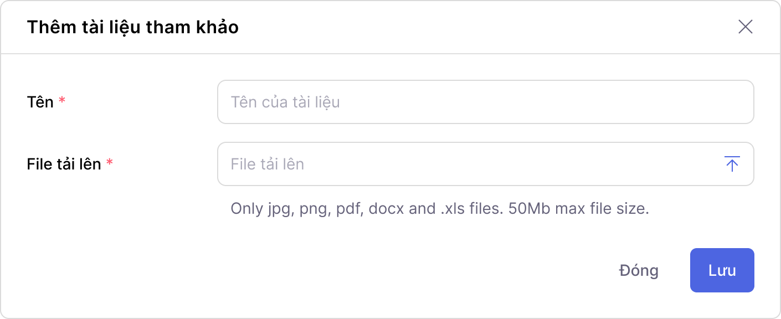Choose Đóng to cancel
Viewport: 781px width, 319px height.
[638, 270]
